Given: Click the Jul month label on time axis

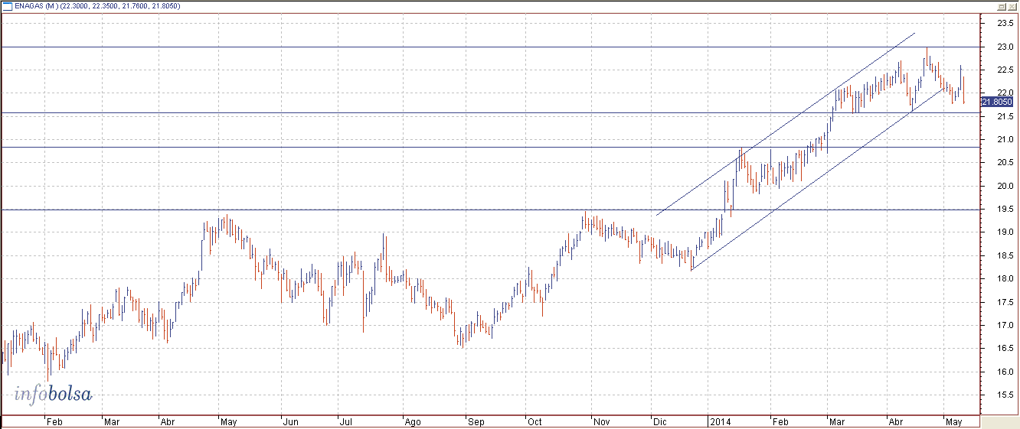Looking at the screenshot, I should (345, 422).
